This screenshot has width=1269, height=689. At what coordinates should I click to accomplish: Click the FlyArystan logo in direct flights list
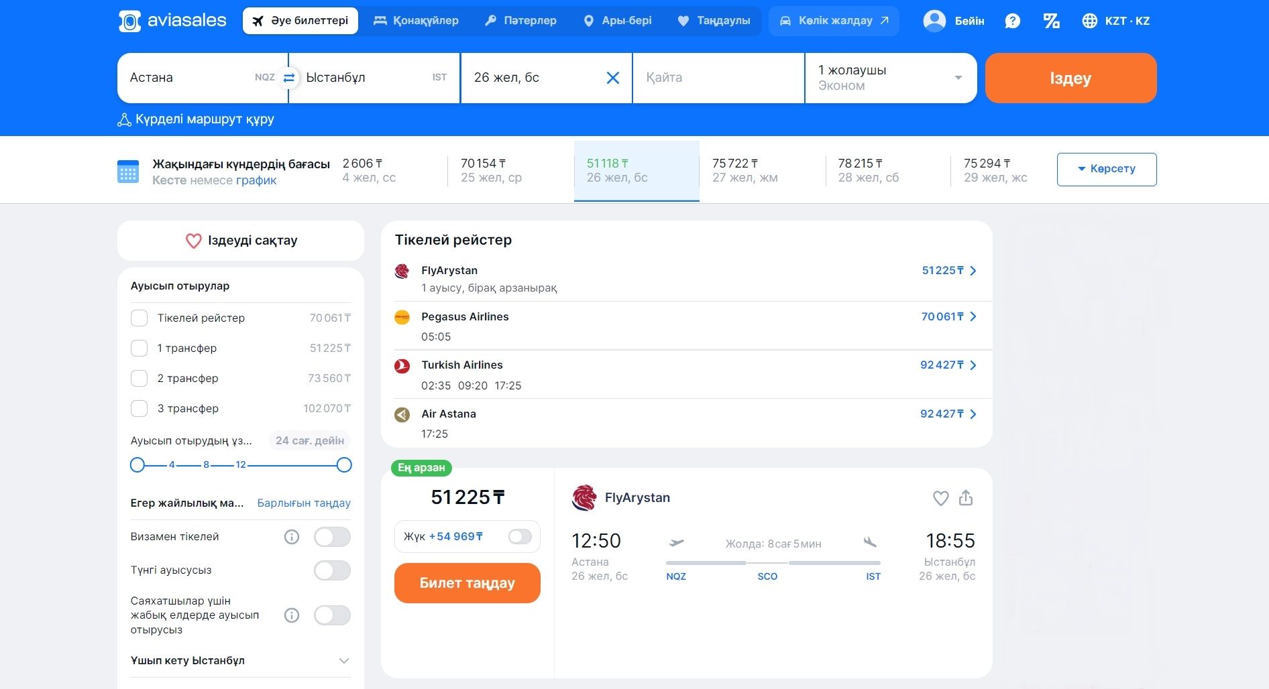point(402,271)
